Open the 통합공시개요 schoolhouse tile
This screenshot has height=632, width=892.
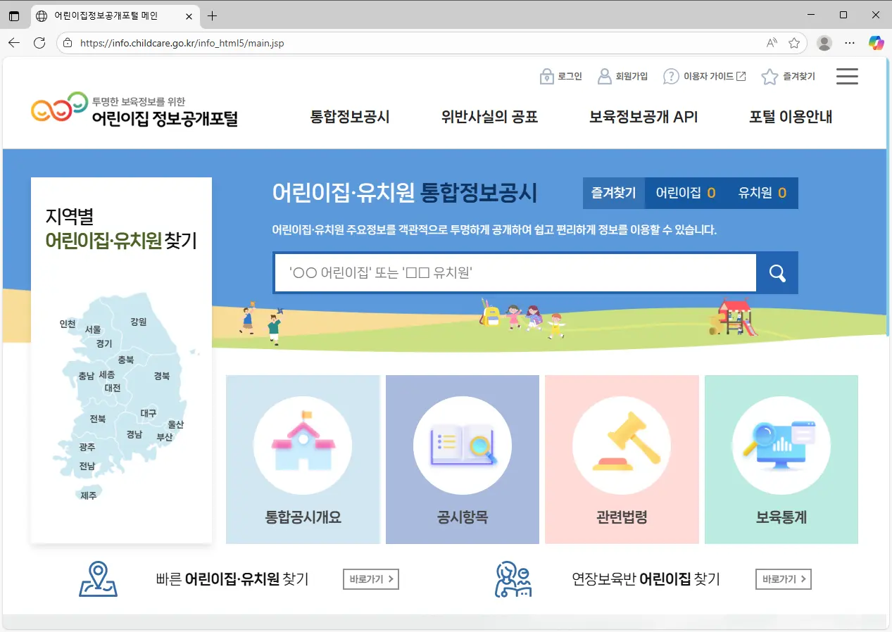(303, 459)
